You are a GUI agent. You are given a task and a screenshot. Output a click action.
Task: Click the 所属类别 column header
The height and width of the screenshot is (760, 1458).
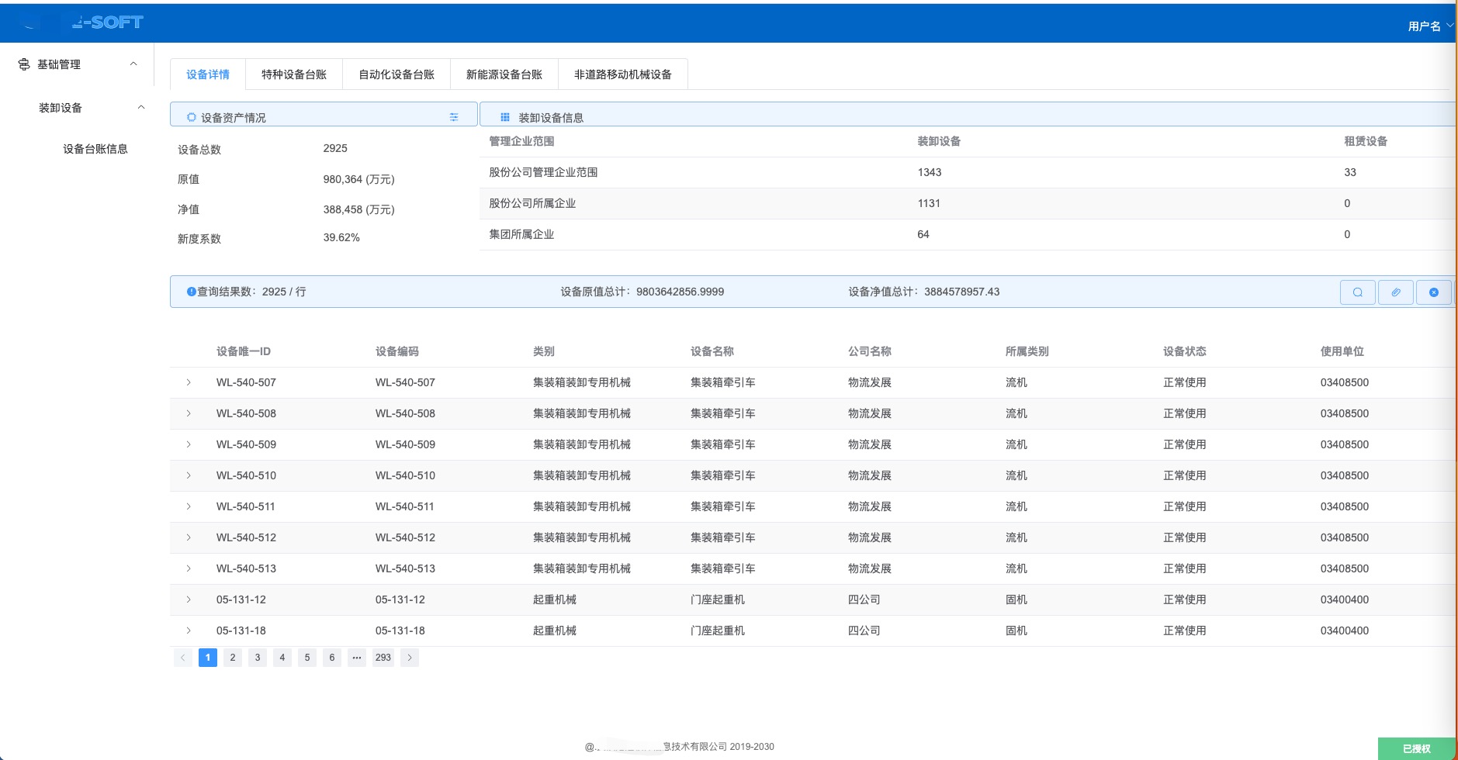pos(1027,351)
